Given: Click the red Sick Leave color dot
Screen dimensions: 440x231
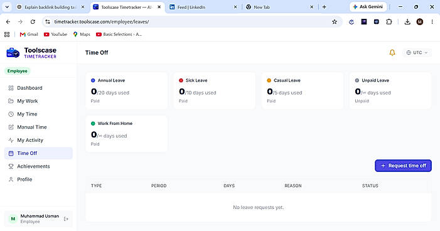Looking at the screenshot, I should tap(181, 80).
